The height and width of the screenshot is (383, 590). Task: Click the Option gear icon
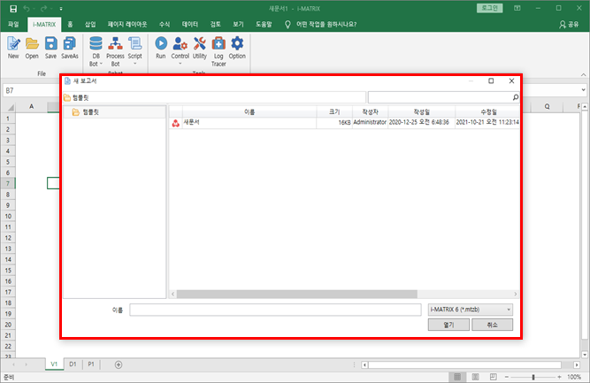[237, 46]
